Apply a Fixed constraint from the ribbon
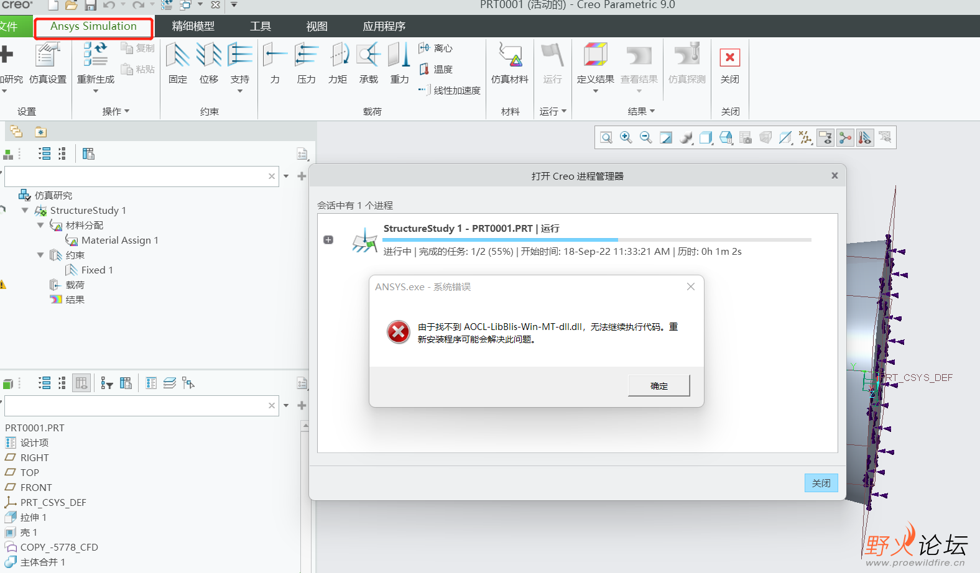 pos(178,63)
